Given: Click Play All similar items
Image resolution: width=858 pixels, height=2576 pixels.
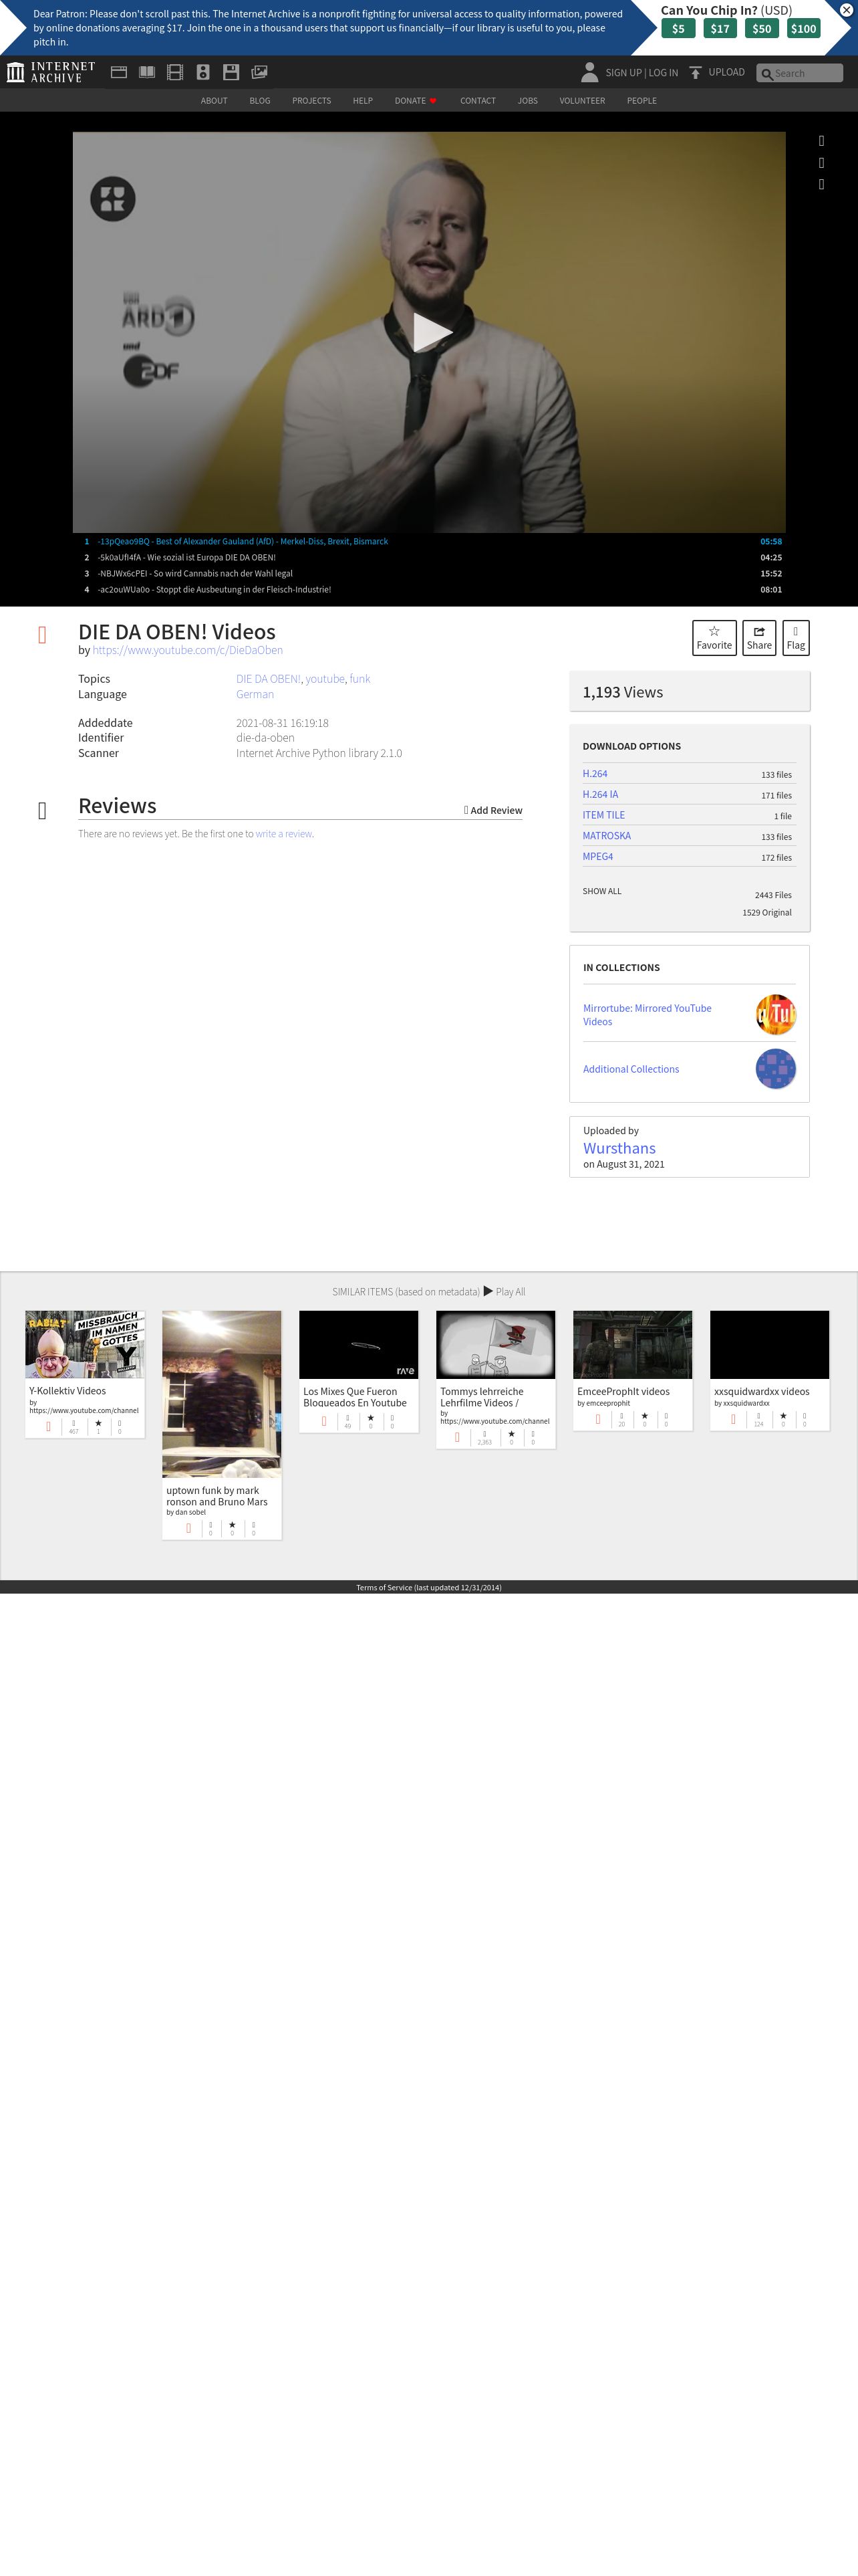Looking at the screenshot, I should (505, 1291).
